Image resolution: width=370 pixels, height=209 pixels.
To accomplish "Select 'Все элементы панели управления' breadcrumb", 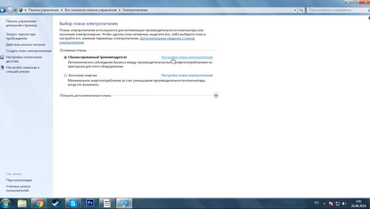I will (91, 10).
